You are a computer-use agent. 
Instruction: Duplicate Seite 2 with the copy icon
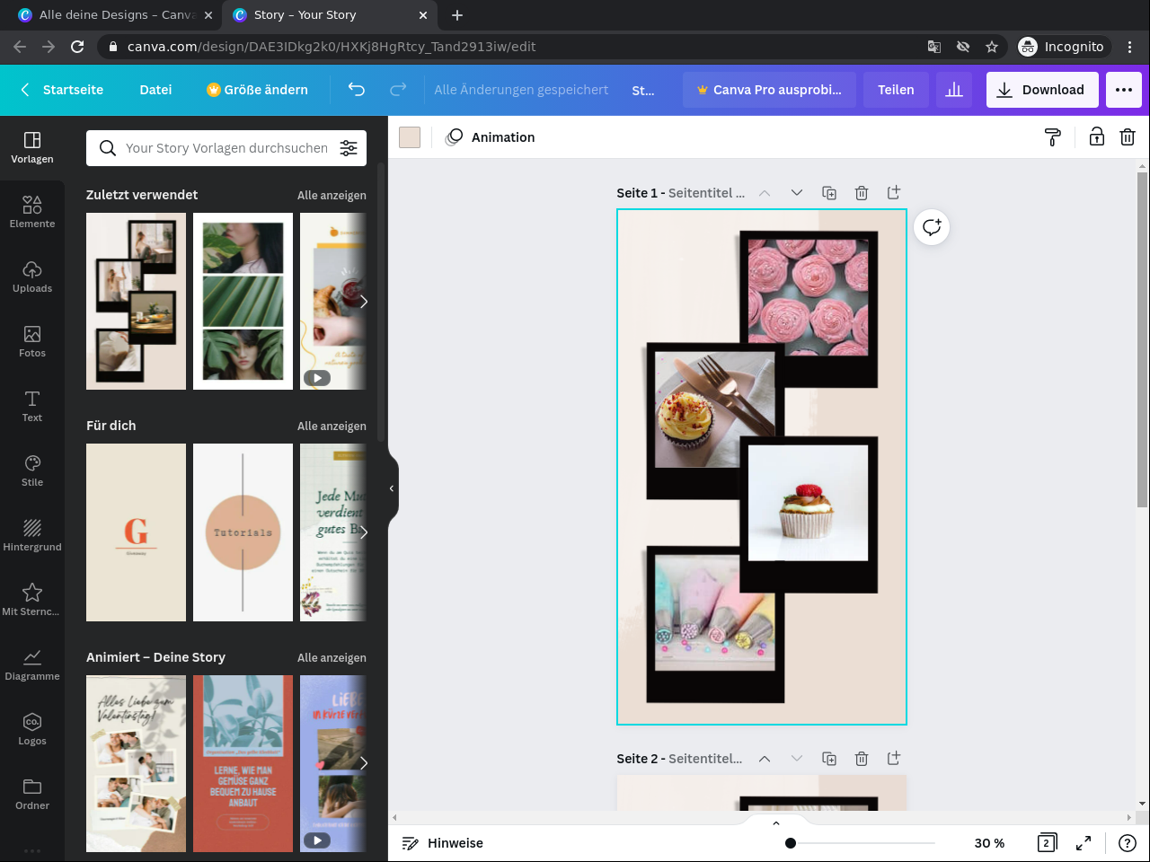pos(829,759)
